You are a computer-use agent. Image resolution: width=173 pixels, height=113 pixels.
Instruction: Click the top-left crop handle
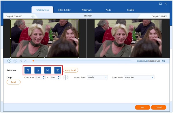(11, 19)
